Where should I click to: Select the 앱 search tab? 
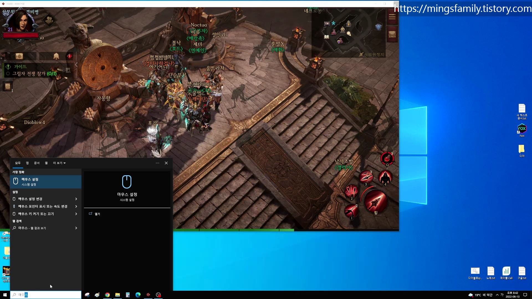point(27,163)
